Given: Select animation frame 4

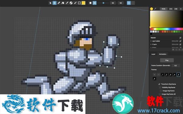Looking at the screenshot, I should point(174,75).
